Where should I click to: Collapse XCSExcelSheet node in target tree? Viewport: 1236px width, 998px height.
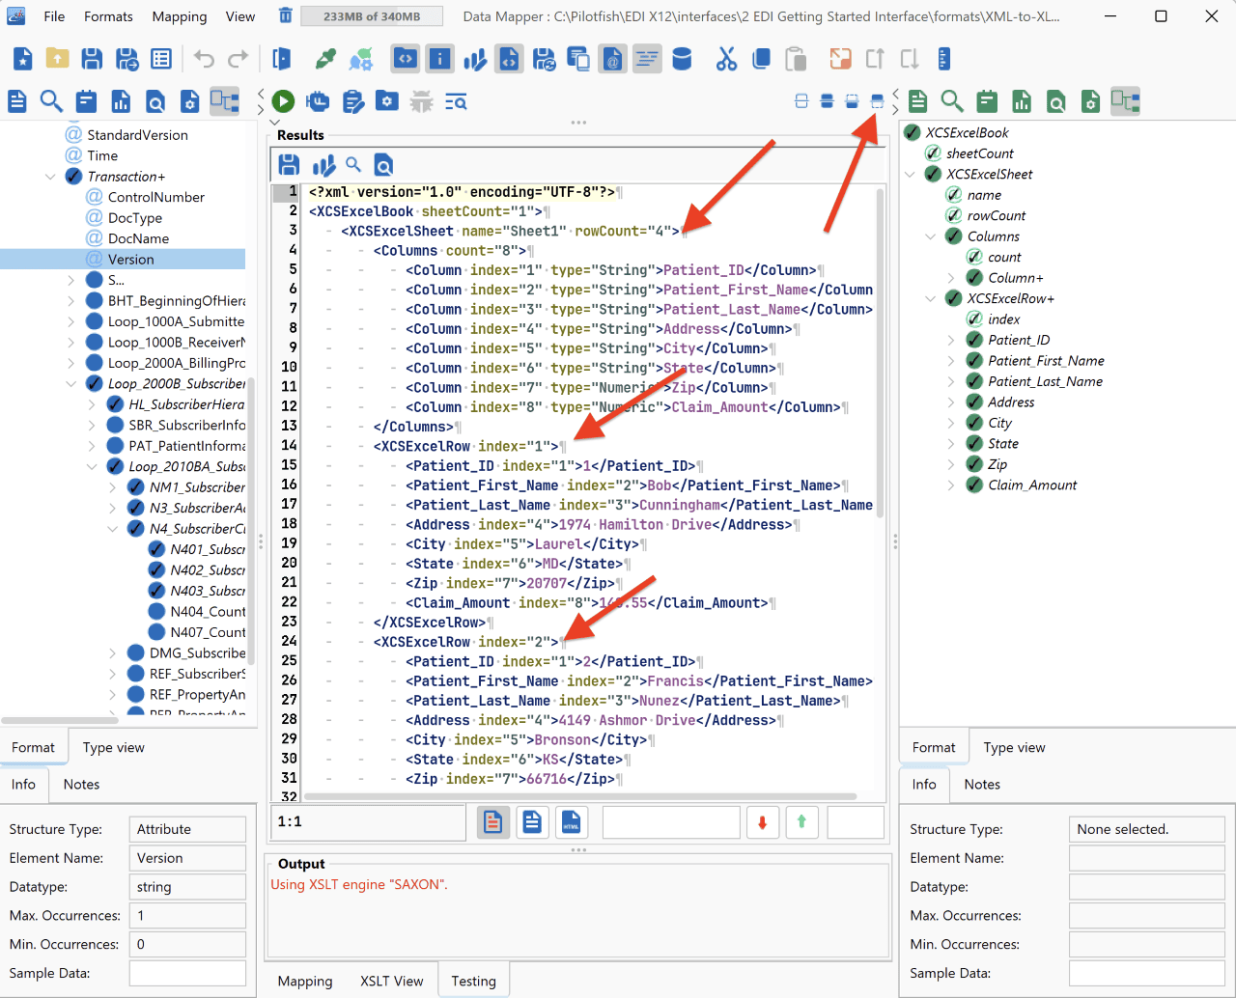[x=910, y=175]
